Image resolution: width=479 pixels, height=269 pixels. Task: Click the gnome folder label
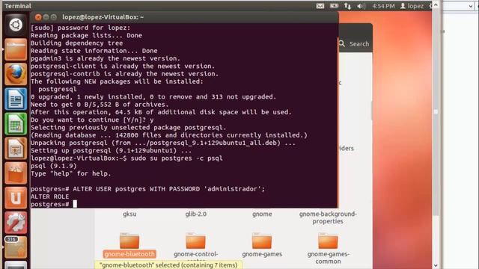(262, 214)
